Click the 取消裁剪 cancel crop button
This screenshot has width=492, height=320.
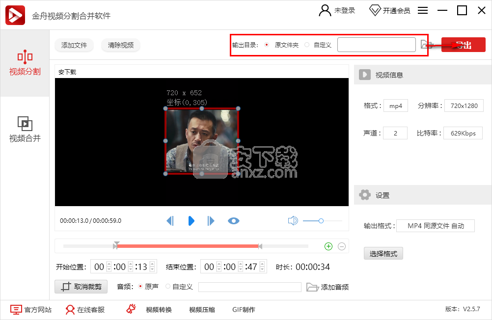(81, 287)
